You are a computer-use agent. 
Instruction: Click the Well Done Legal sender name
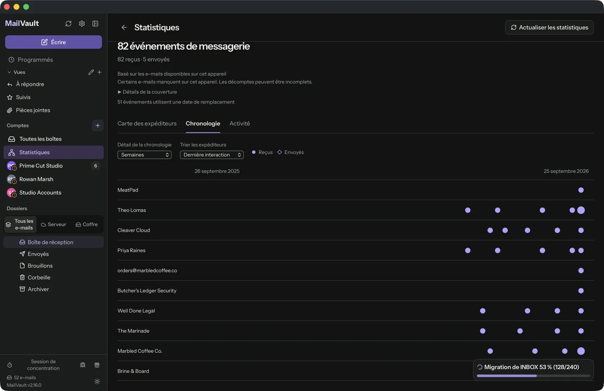pyautogui.click(x=136, y=311)
